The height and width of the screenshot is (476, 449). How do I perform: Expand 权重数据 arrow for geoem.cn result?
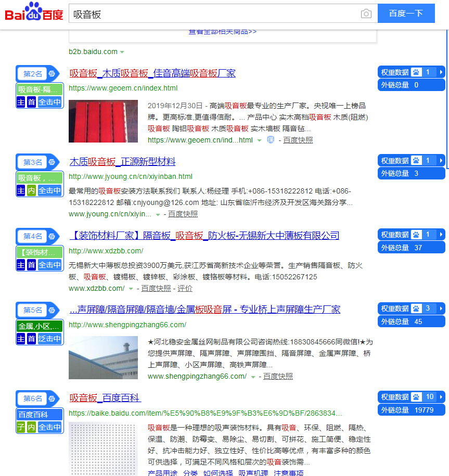coord(441,72)
